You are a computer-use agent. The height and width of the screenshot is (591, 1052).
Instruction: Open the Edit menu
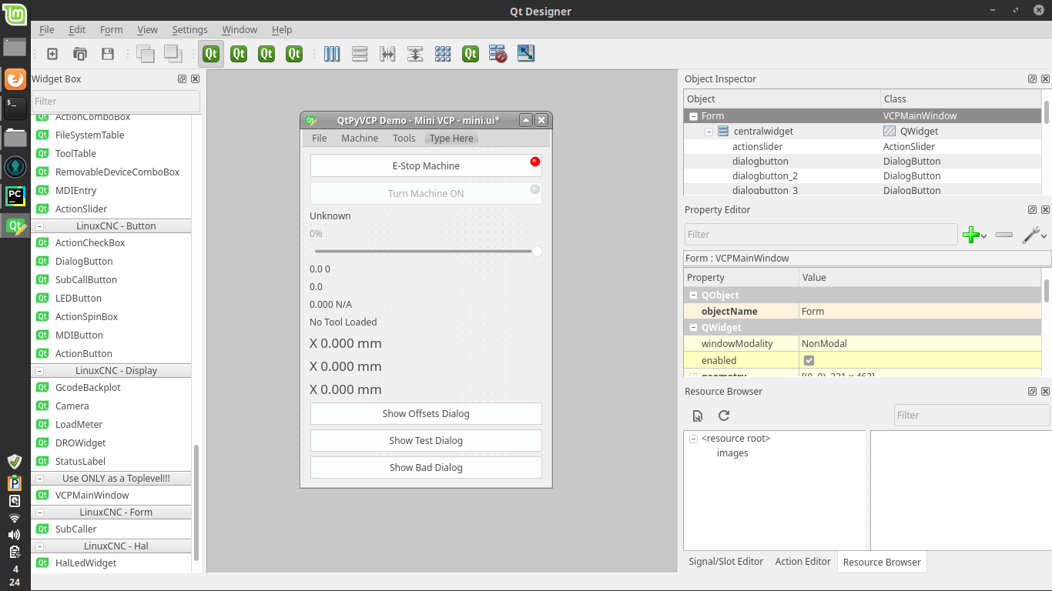coord(77,29)
